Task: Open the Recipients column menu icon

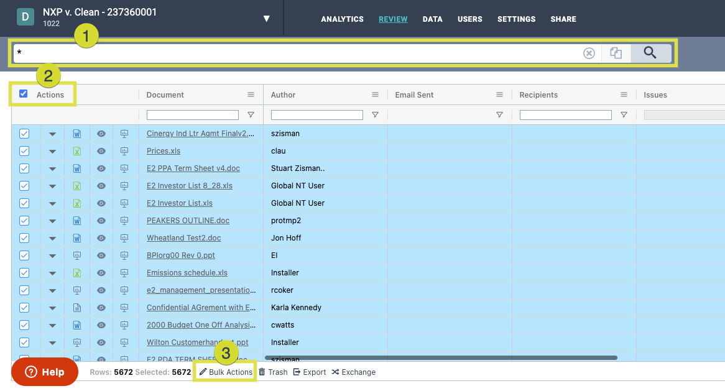Action: click(x=624, y=94)
